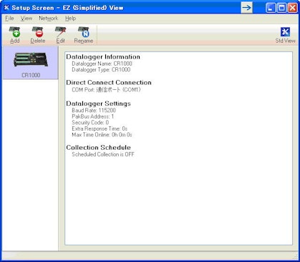Select the CR1000 datalogger thumbnail
Viewport: 300px width, 262px height.
(31, 63)
